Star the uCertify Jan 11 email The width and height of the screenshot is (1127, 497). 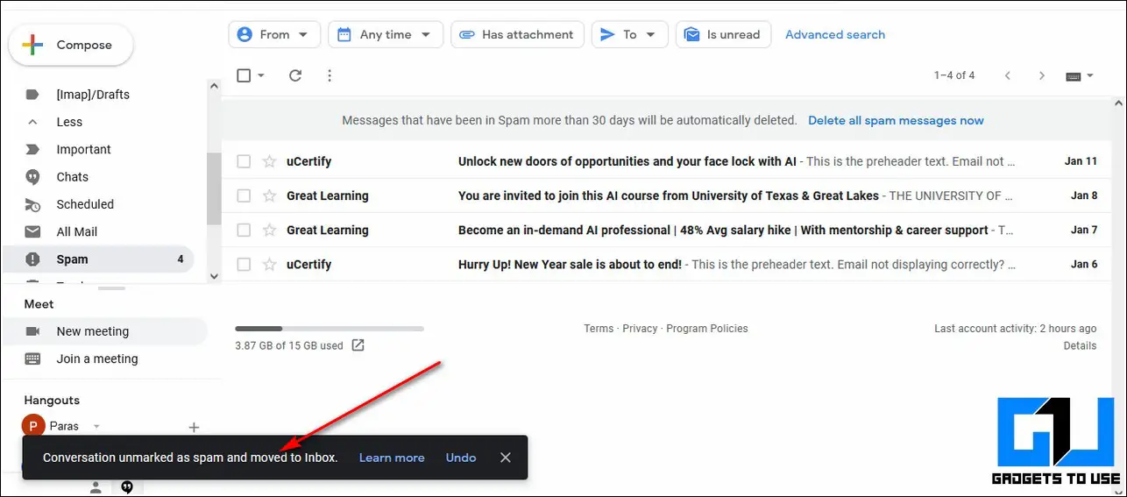270,161
